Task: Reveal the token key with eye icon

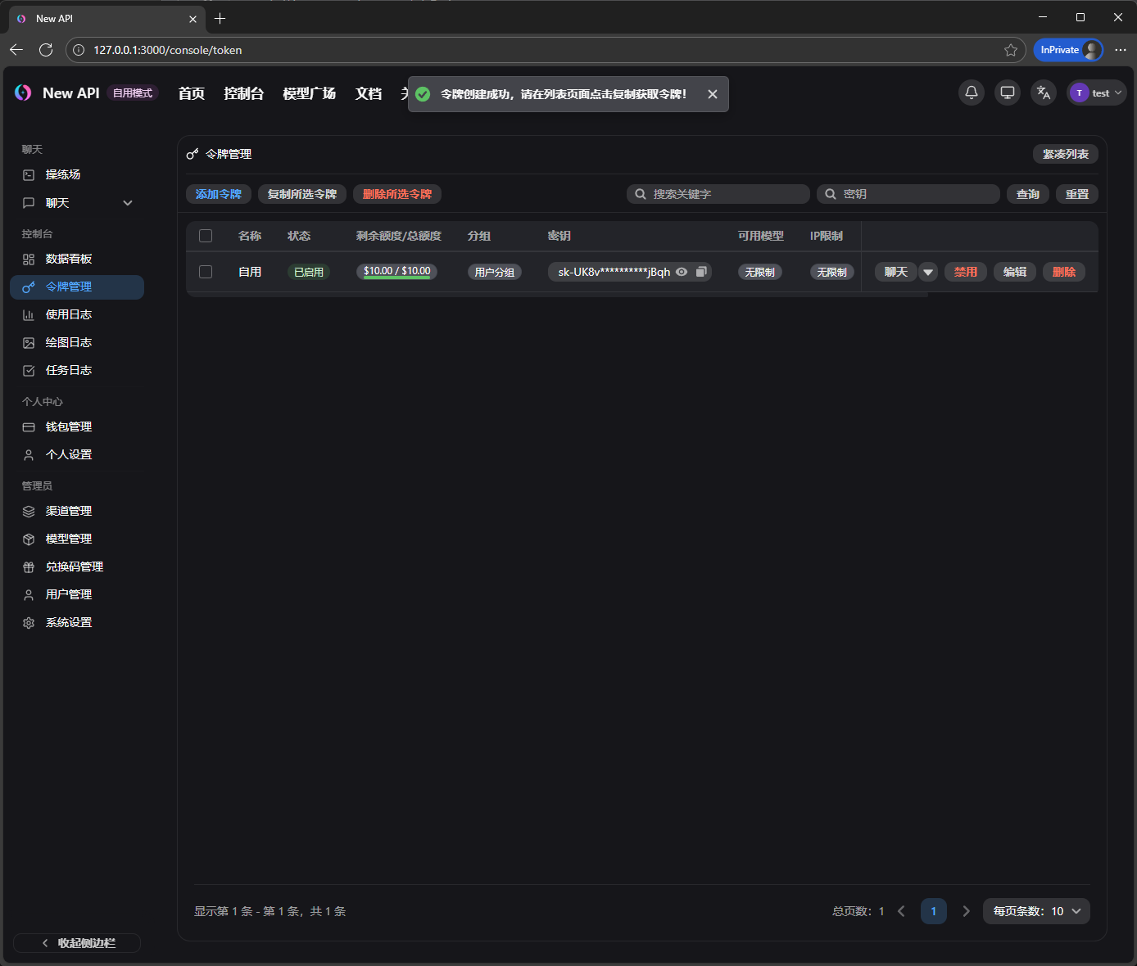Action: 682,272
